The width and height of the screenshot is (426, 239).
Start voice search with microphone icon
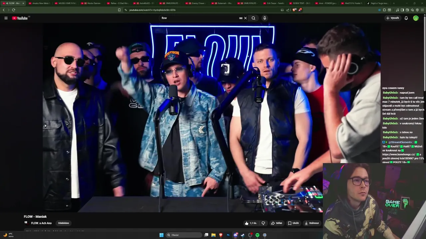click(265, 18)
